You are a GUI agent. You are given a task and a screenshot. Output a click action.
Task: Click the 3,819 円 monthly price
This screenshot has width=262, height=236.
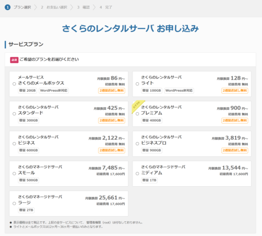coord(230,138)
